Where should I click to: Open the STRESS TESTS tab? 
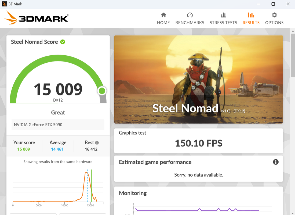coord(223,19)
